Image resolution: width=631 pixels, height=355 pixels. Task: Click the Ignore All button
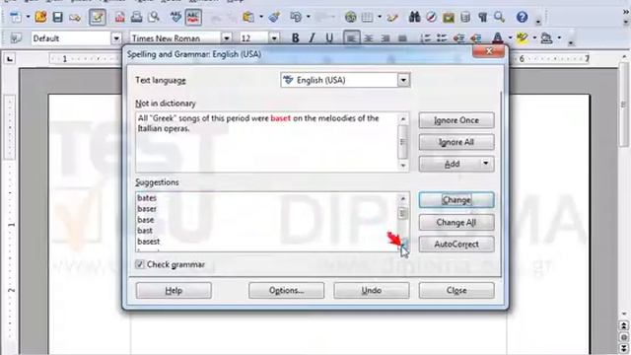[x=456, y=142]
